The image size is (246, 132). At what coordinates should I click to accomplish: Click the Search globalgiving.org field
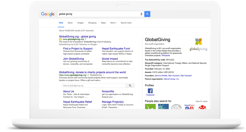94,86
